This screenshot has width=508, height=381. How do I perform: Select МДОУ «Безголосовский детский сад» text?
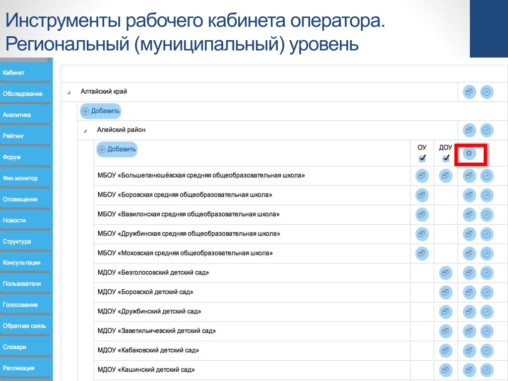153,272
